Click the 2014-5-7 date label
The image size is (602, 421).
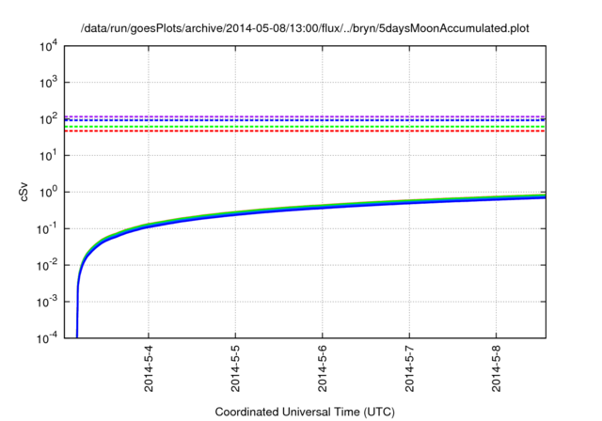click(410, 368)
